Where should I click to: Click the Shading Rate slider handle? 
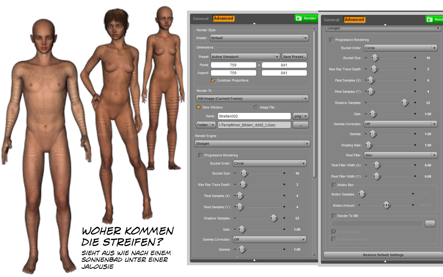(x=368, y=145)
